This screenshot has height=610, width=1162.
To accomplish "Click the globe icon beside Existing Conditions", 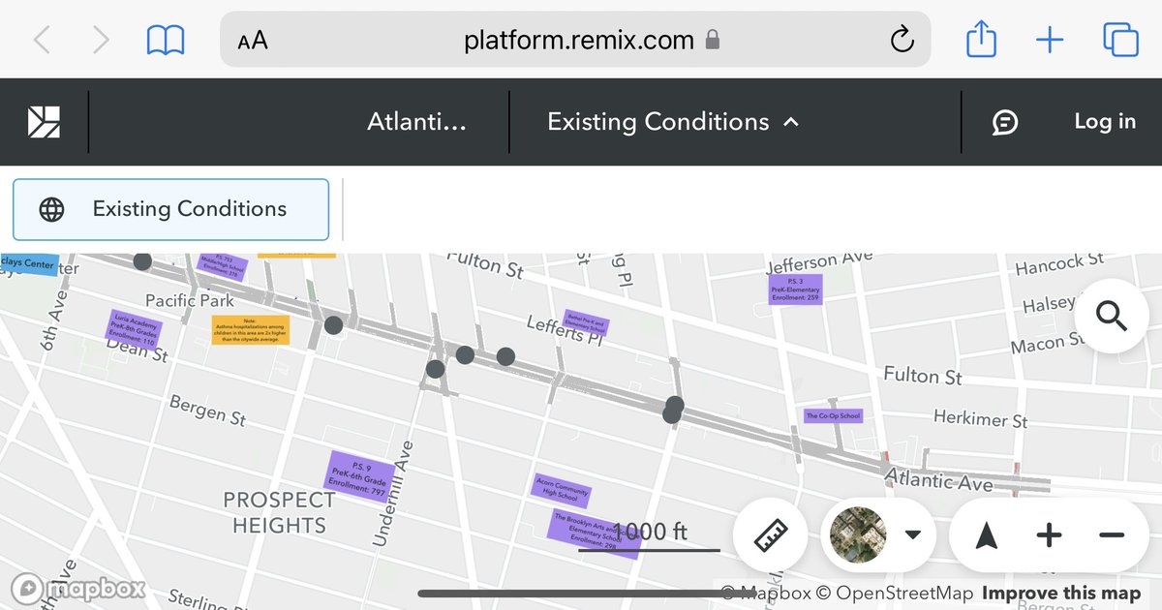I will pos(51,209).
